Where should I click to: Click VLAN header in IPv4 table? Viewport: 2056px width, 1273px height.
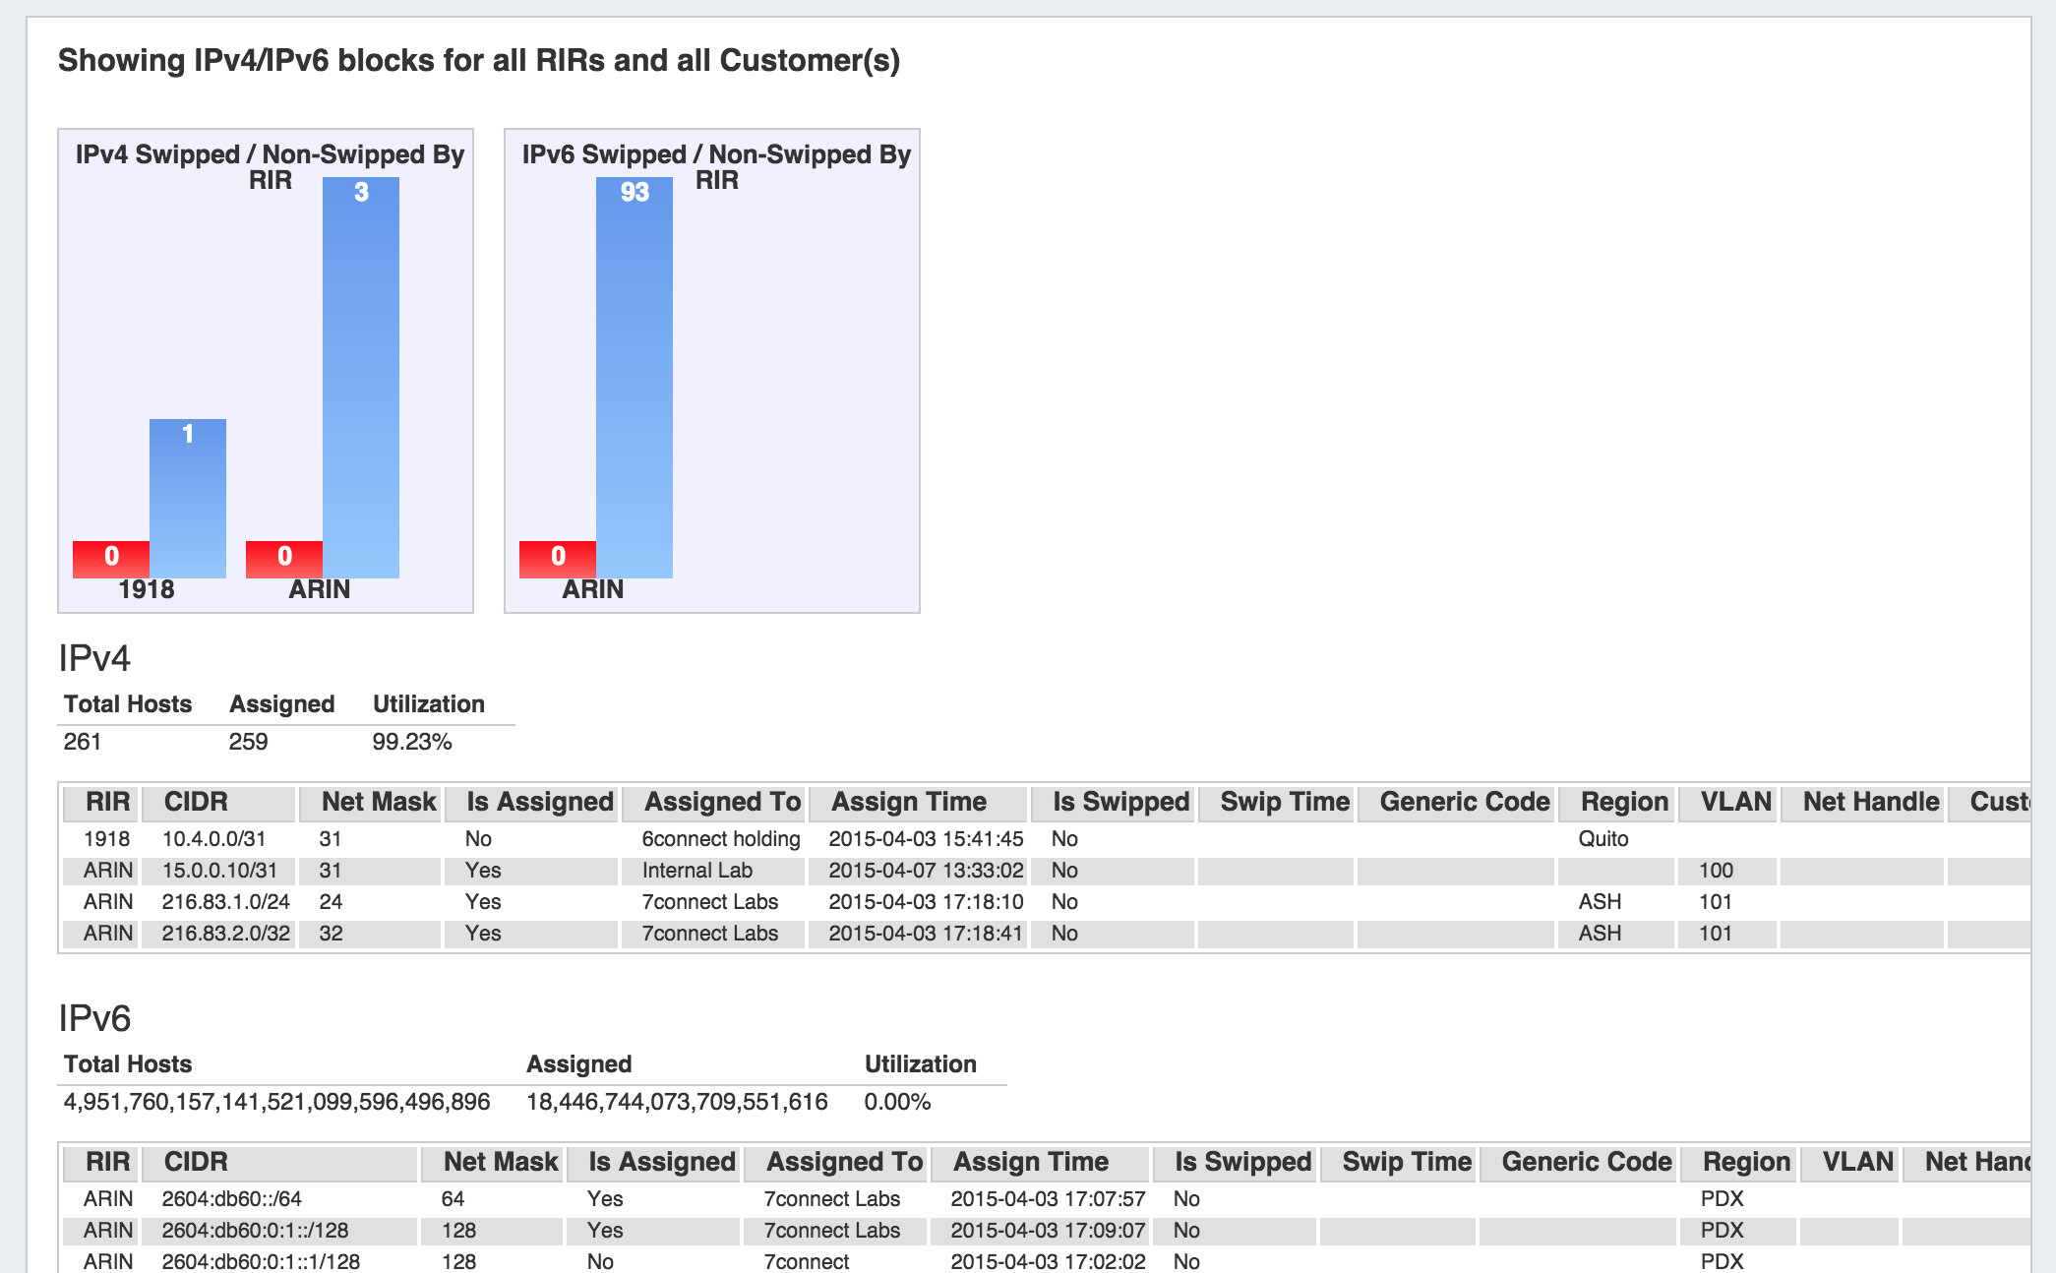pos(1735,802)
